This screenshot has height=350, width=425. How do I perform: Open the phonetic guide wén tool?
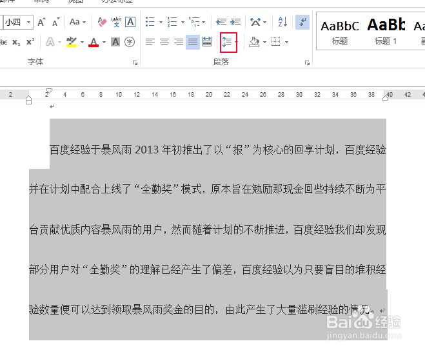pyautogui.click(x=116, y=22)
